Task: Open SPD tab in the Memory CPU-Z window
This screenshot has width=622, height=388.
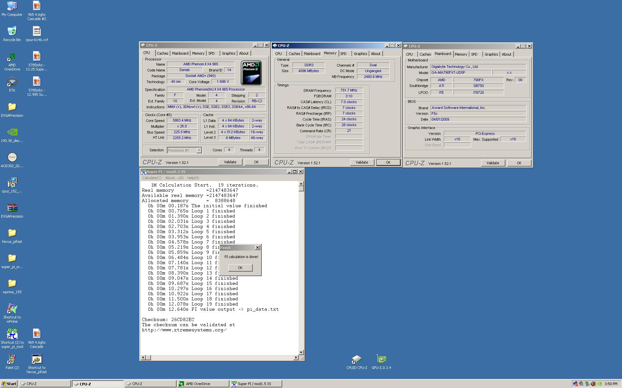Action: tap(343, 54)
